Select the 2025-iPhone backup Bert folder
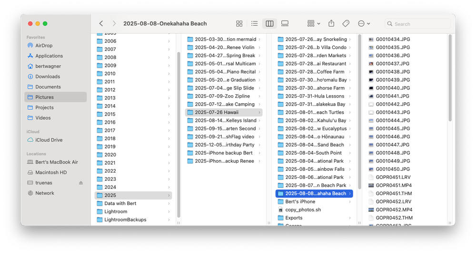The width and height of the screenshot is (476, 253). (224, 153)
